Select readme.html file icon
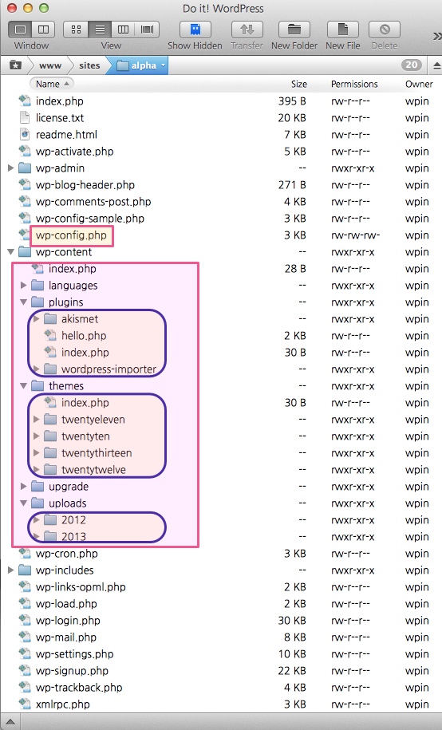 coord(24,135)
